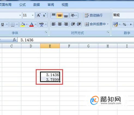Switch to the 公式 ribbon tab

point(22,5)
